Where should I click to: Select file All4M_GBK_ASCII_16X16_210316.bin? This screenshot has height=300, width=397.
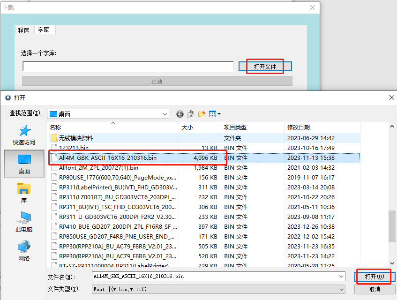click(x=108, y=158)
